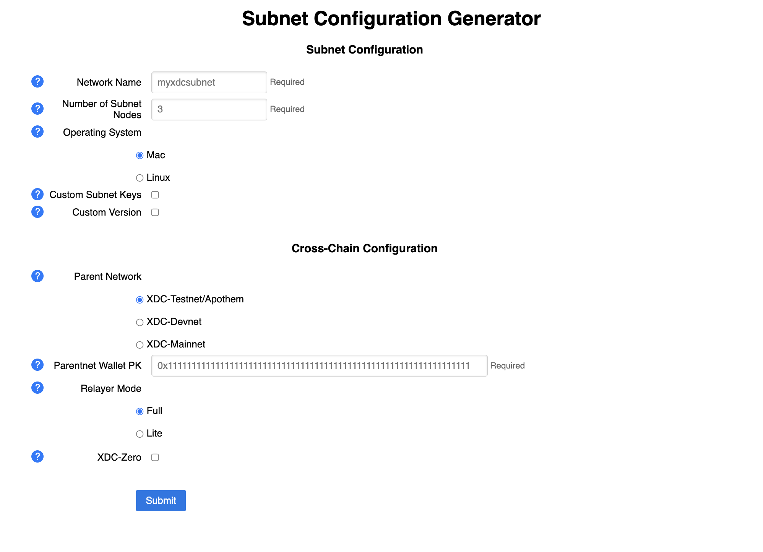
Task: Click the help icon next to Custom Subnet Keys
Action: pos(37,194)
